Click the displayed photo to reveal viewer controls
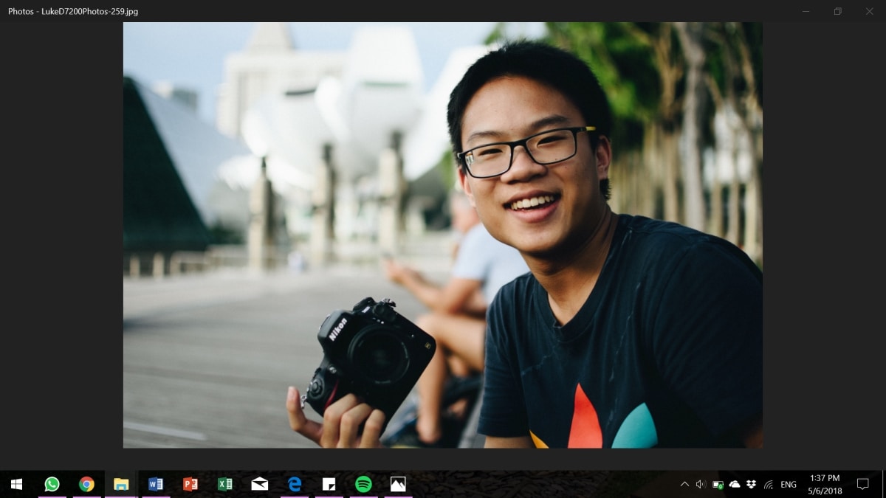Image resolution: width=886 pixels, height=498 pixels. (442, 235)
